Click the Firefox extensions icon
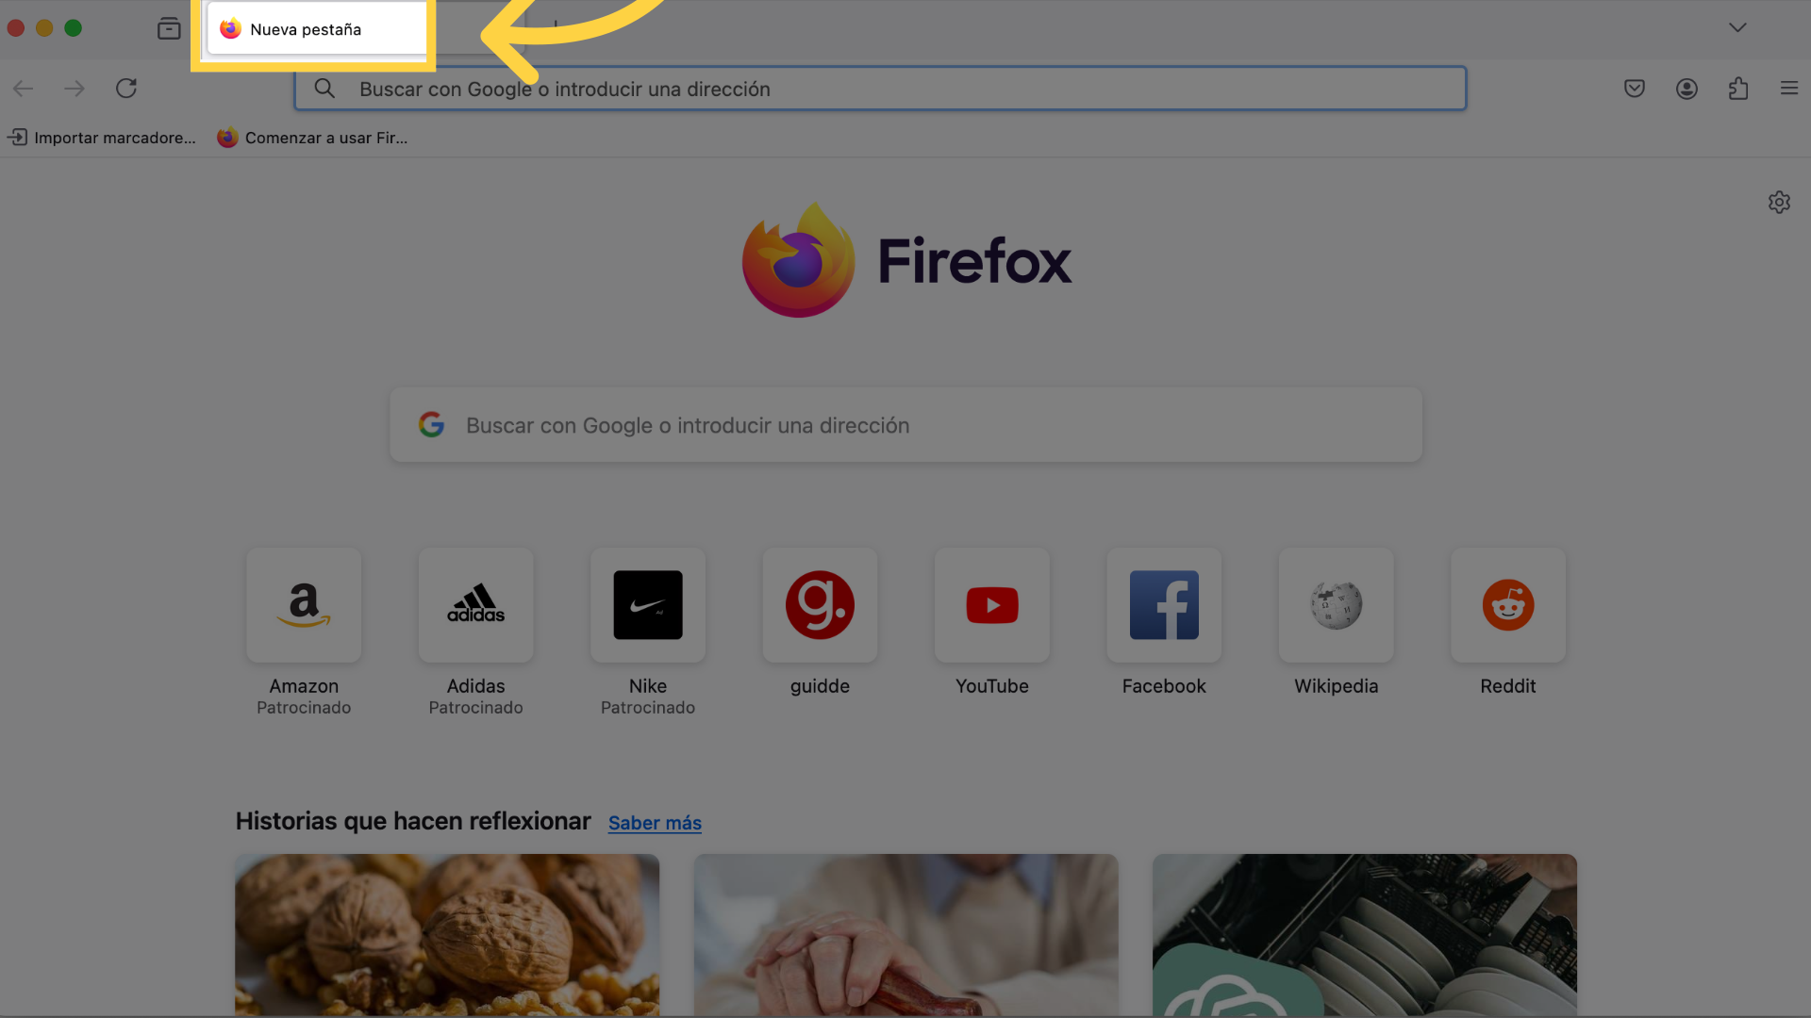The width and height of the screenshot is (1811, 1018). (x=1739, y=87)
